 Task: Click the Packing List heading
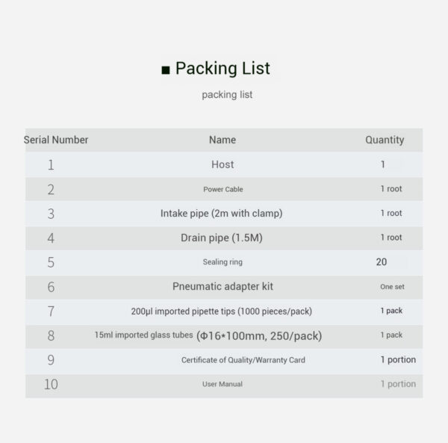coord(222,69)
